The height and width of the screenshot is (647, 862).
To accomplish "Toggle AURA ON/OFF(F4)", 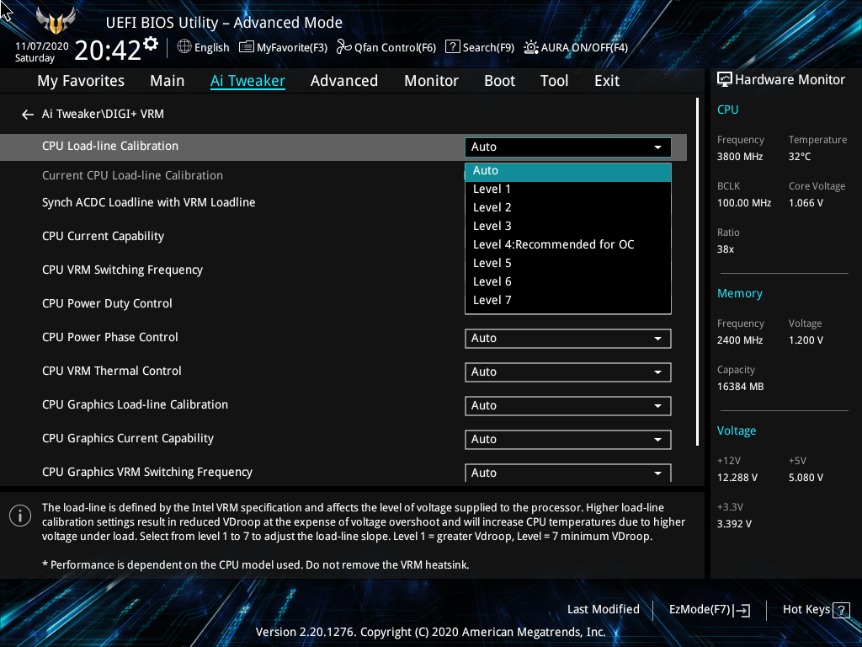I will pos(575,47).
